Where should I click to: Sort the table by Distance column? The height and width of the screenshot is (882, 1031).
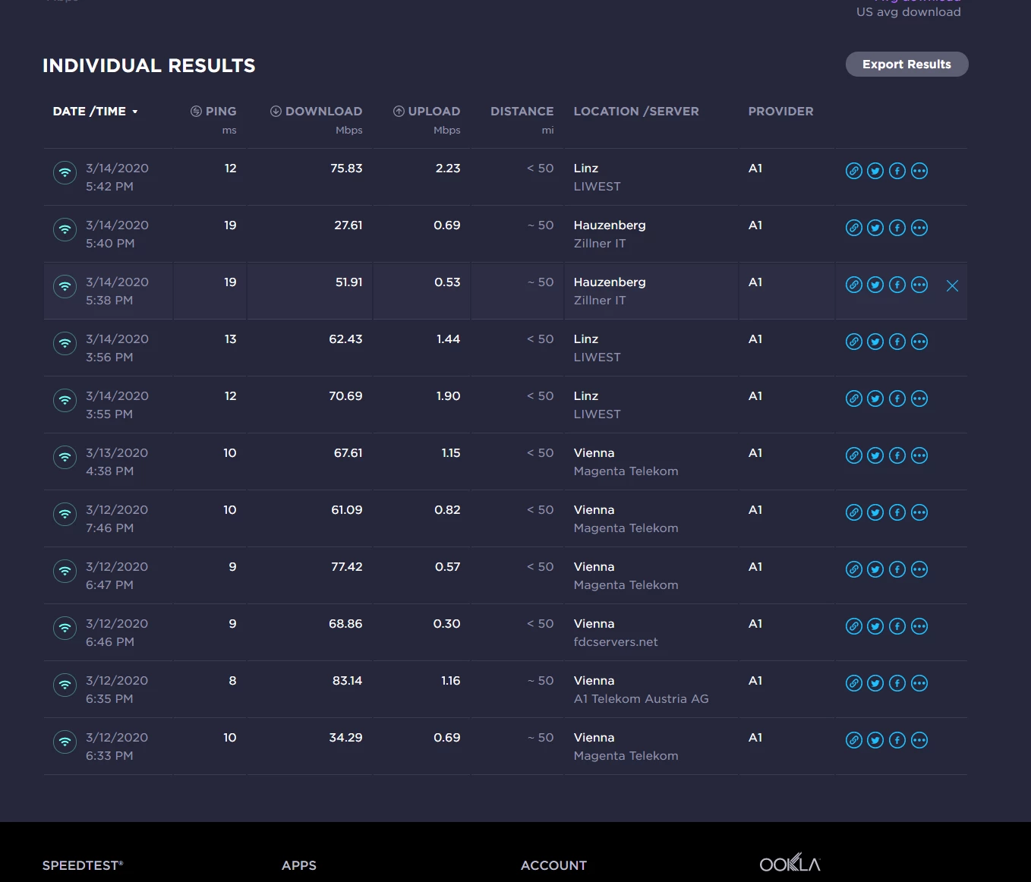click(x=522, y=112)
